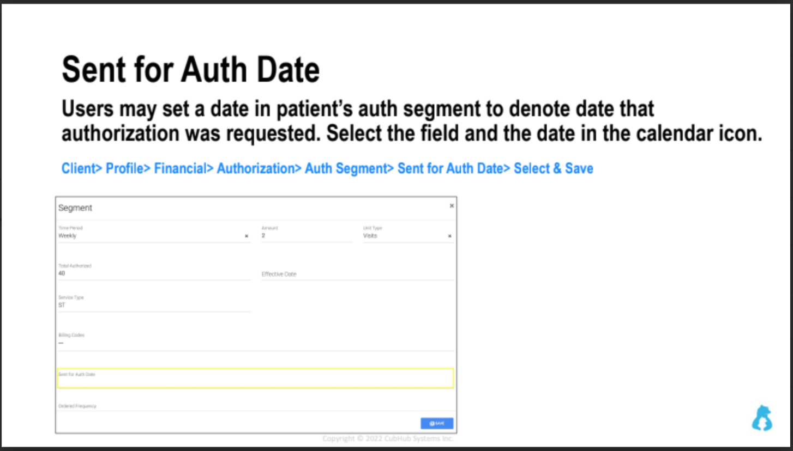793x451 pixels.
Task: Click the Sent for Auth Date slide heading
Action: coord(190,70)
